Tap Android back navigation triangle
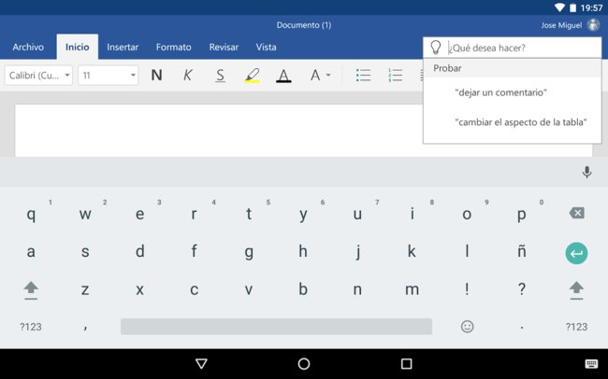 [201, 364]
